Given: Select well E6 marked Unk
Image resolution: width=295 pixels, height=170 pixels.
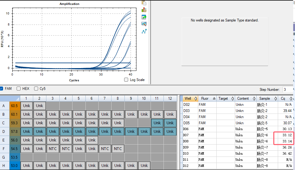Looking at the screenshot, I should coord(92,140).
